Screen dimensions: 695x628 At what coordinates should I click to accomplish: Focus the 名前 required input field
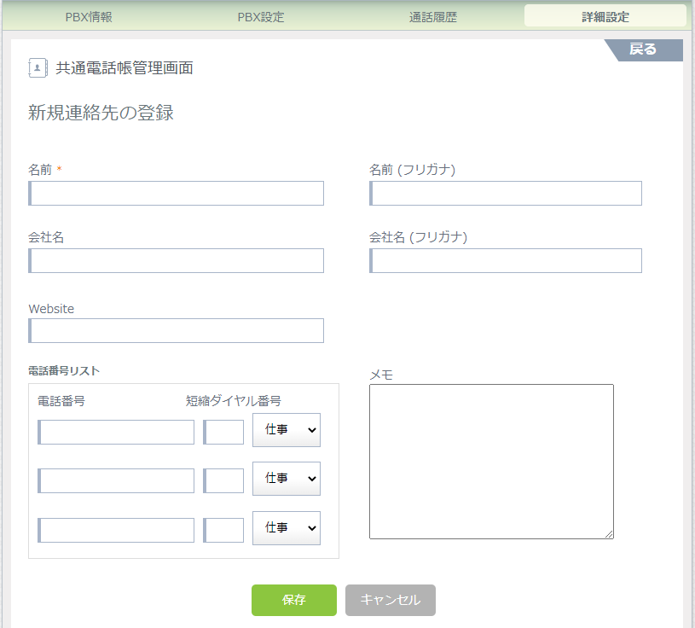point(177,194)
